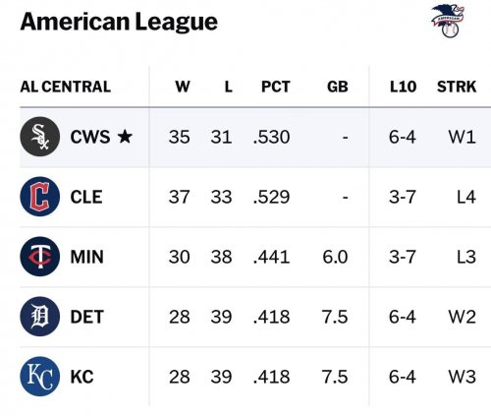Click the star icon next to CWS
This screenshot has height=416, width=491.
(x=125, y=137)
